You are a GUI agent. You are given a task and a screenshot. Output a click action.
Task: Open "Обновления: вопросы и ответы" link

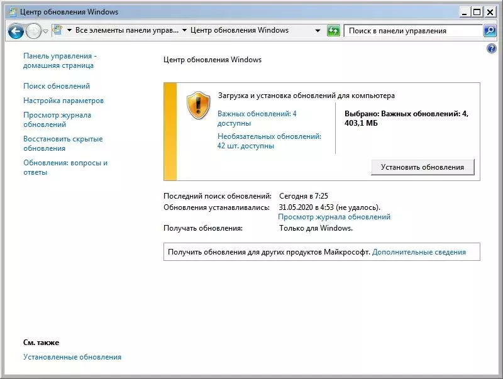[65, 167]
